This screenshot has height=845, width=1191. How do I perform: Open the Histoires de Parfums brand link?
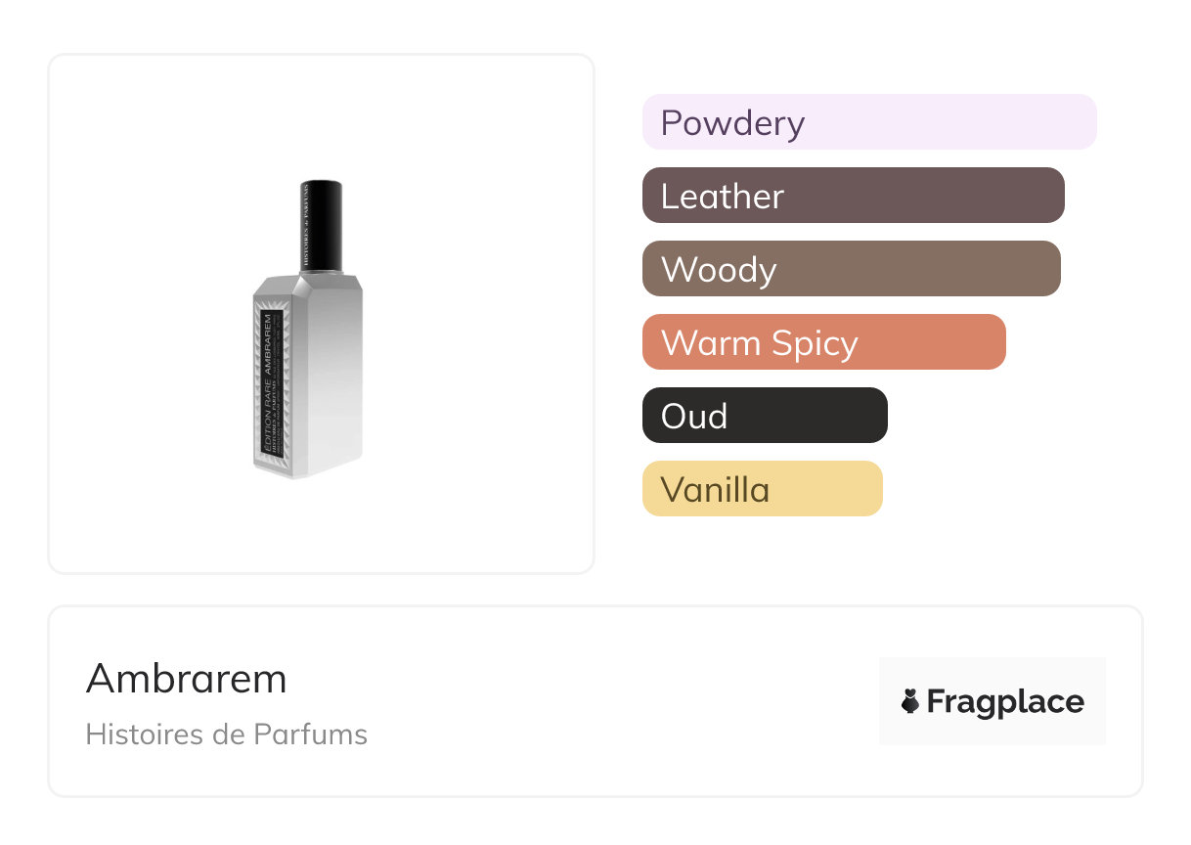pyautogui.click(x=226, y=734)
